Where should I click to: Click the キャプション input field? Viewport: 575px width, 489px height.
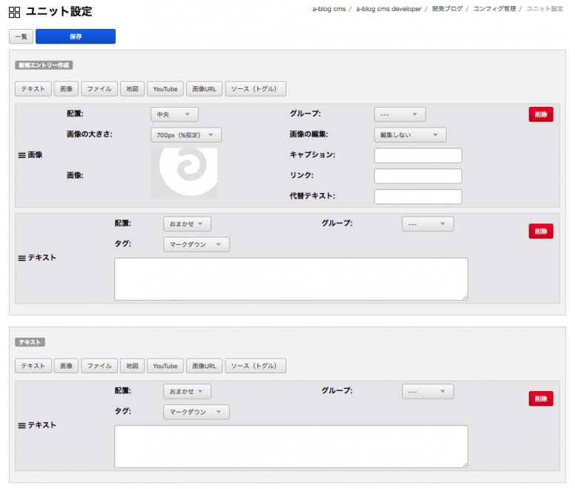click(x=418, y=155)
